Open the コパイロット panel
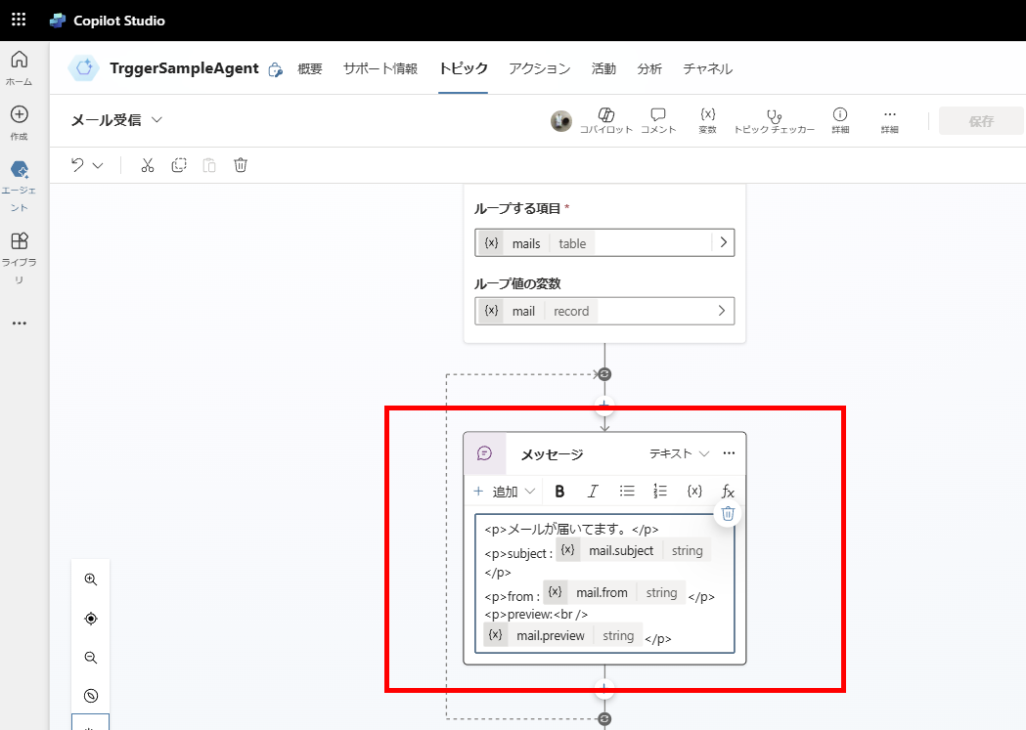 point(607,119)
